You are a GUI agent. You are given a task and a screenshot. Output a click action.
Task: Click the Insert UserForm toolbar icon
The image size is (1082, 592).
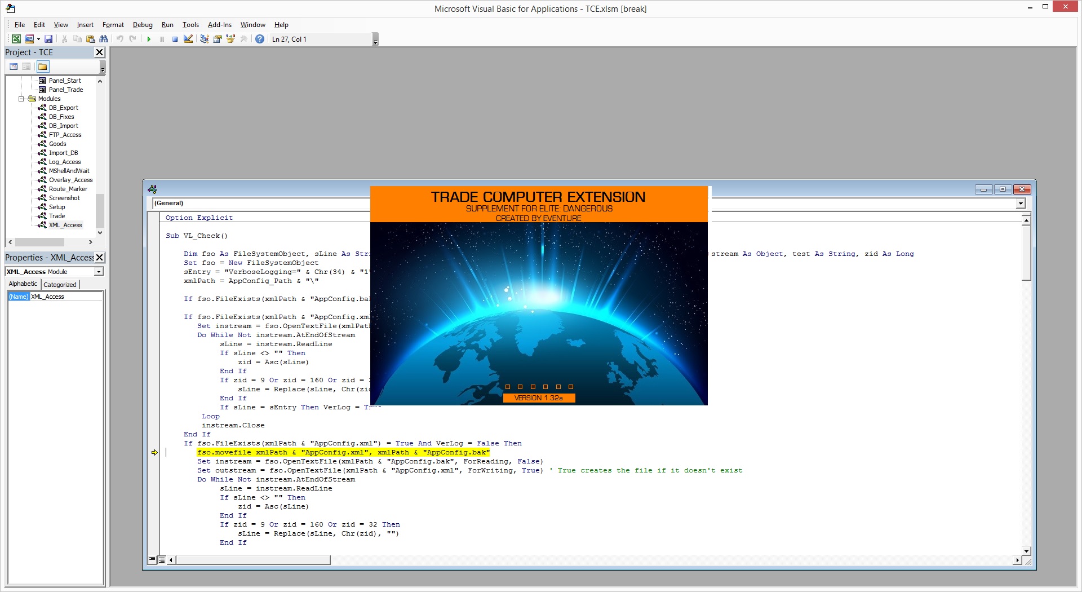pyautogui.click(x=29, y=39)
